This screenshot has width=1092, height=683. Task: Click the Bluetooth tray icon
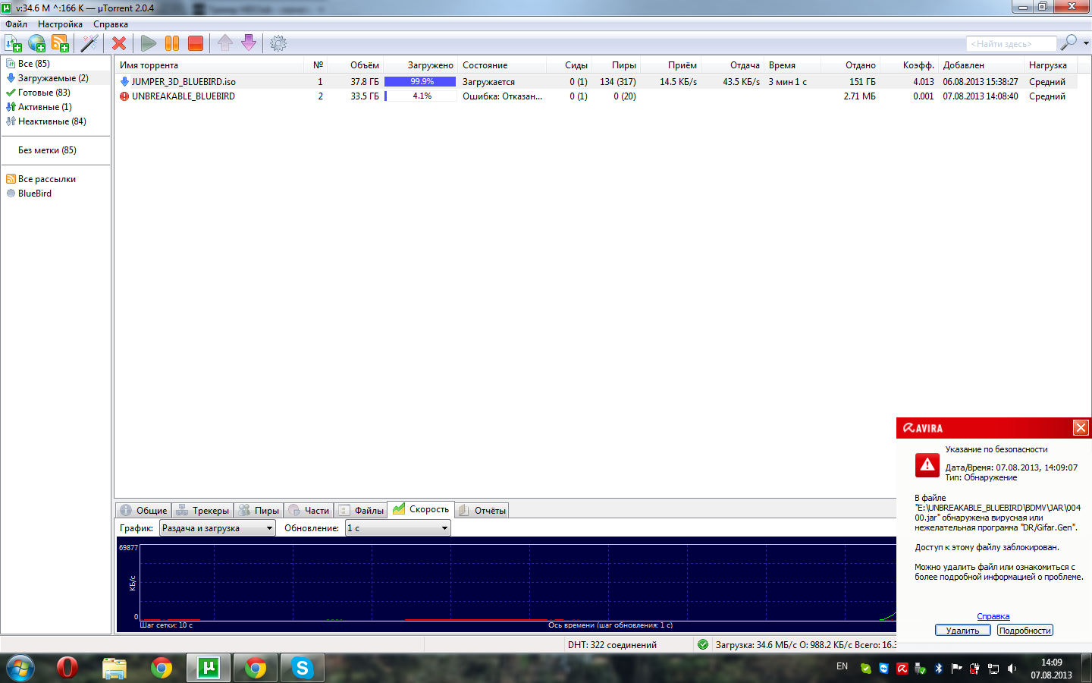[938, 669]
